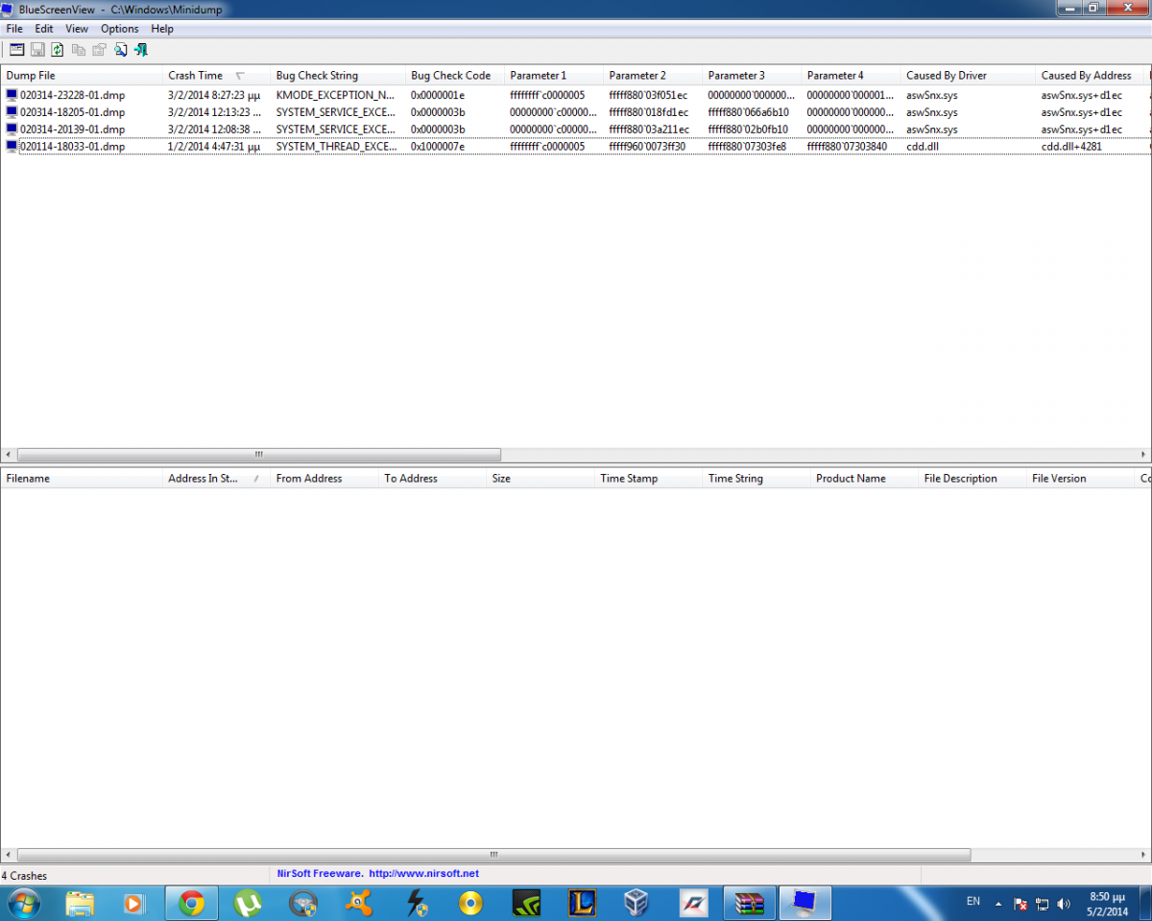Open the Find magnifier toolbar icon
The width and height of the screenshot is (1152, 921).
tap(120, 49)
